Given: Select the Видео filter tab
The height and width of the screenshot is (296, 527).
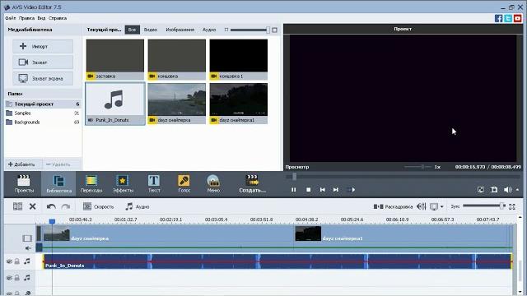Looking at the screenshot, I should tap(151, 30).
